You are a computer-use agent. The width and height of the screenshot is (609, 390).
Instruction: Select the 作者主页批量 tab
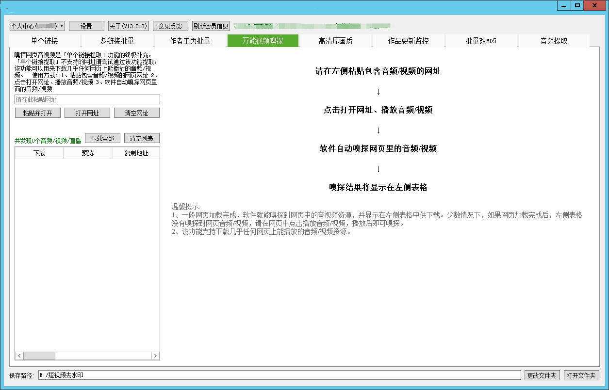[190, 41]
